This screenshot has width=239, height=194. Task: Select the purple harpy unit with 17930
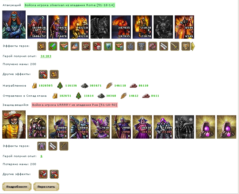coord(100,127)
